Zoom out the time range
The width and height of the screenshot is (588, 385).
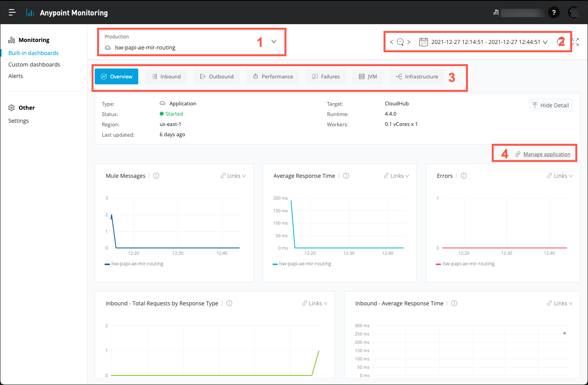[400, 42]
